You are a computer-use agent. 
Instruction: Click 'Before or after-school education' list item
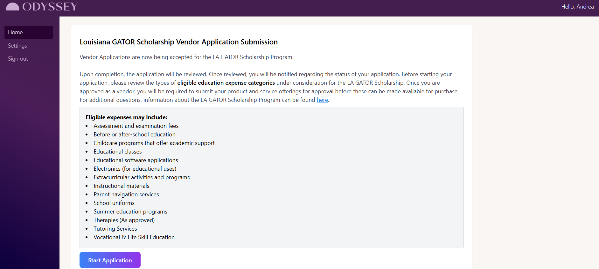click(134, 134)
